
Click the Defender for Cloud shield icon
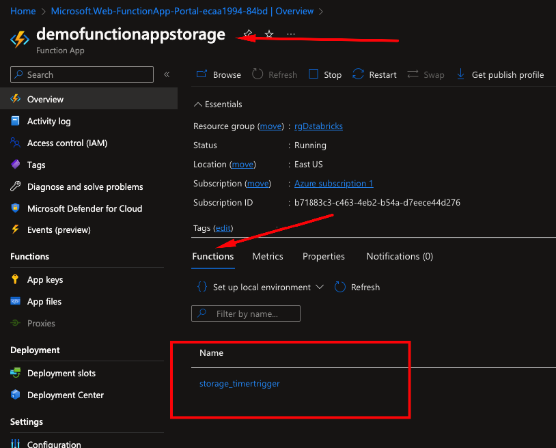[15, 208]
